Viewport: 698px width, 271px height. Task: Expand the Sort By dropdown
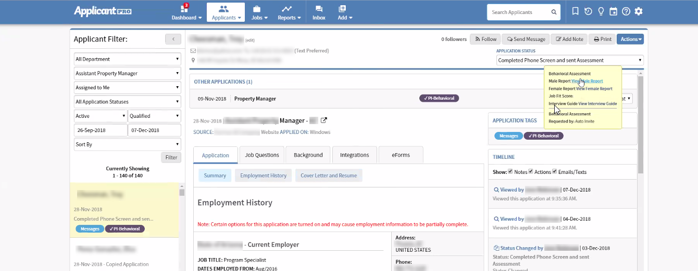point(127,144)
